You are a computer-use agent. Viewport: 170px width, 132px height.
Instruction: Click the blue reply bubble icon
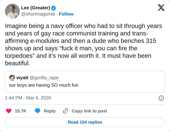38,111
